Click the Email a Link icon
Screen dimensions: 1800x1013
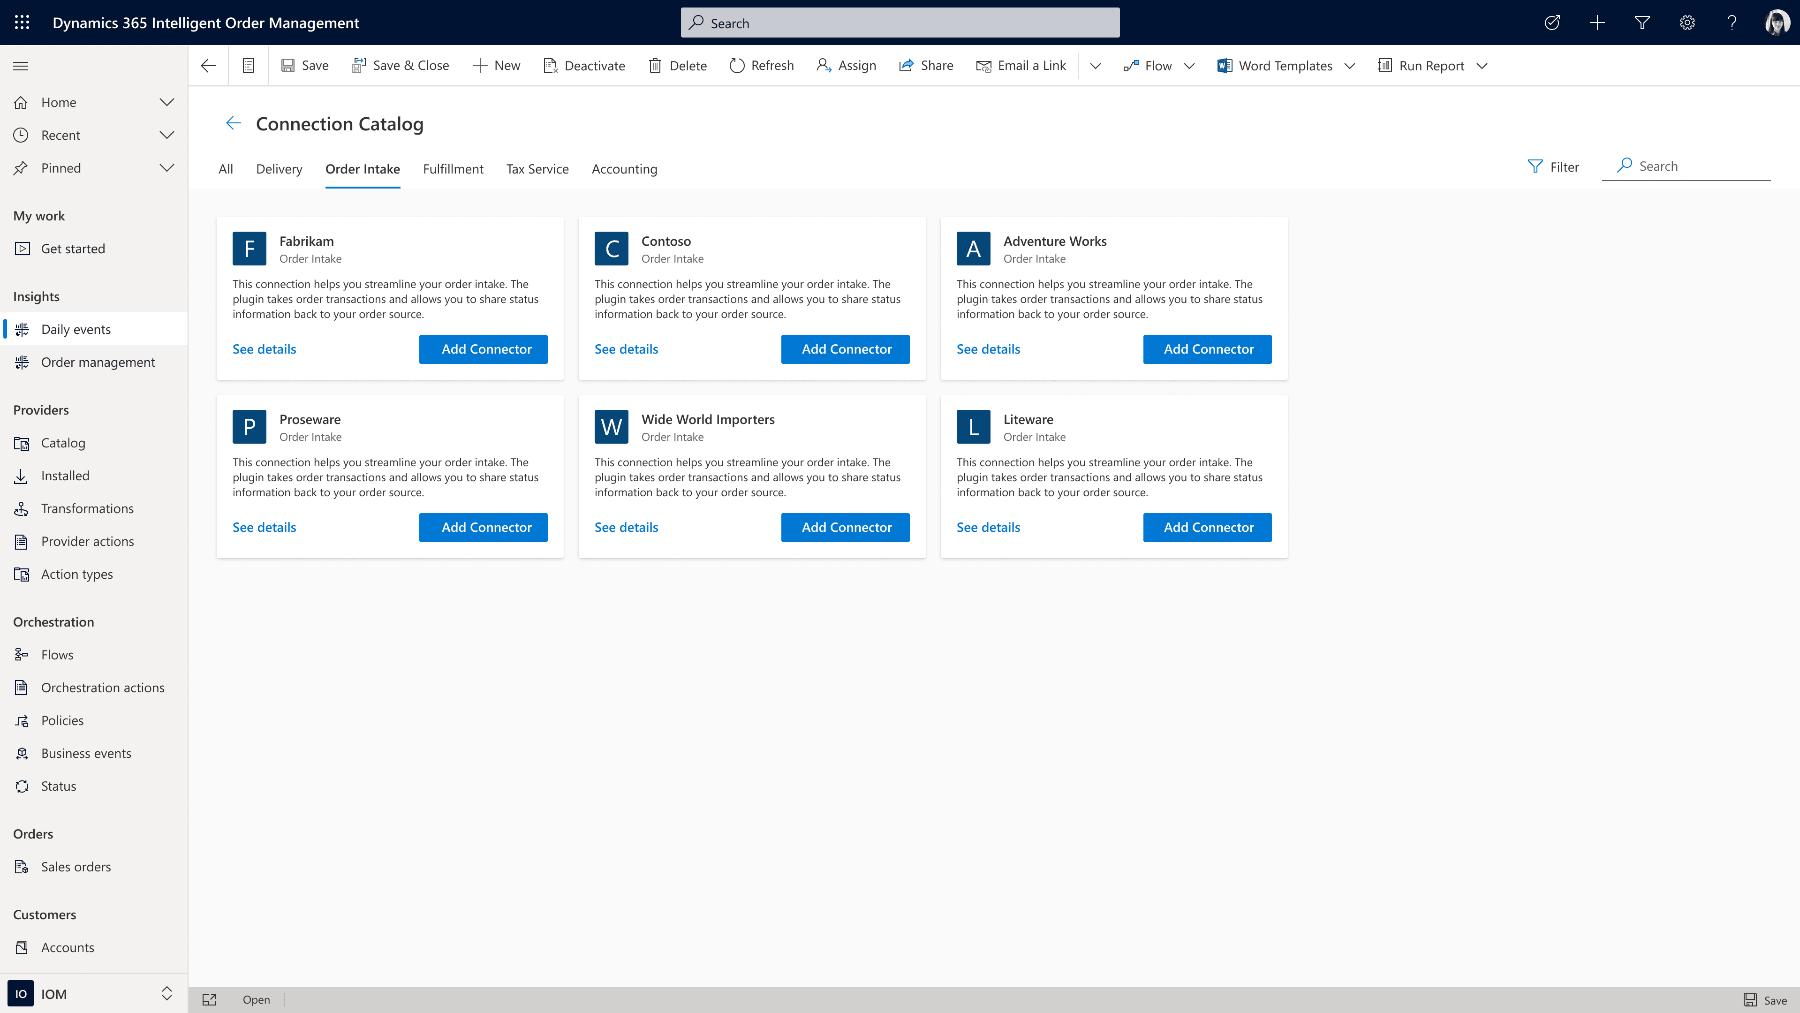coord(984,65)
